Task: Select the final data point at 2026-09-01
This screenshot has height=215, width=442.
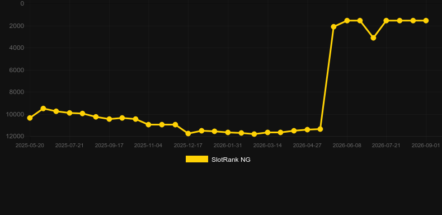Action: 426,21
